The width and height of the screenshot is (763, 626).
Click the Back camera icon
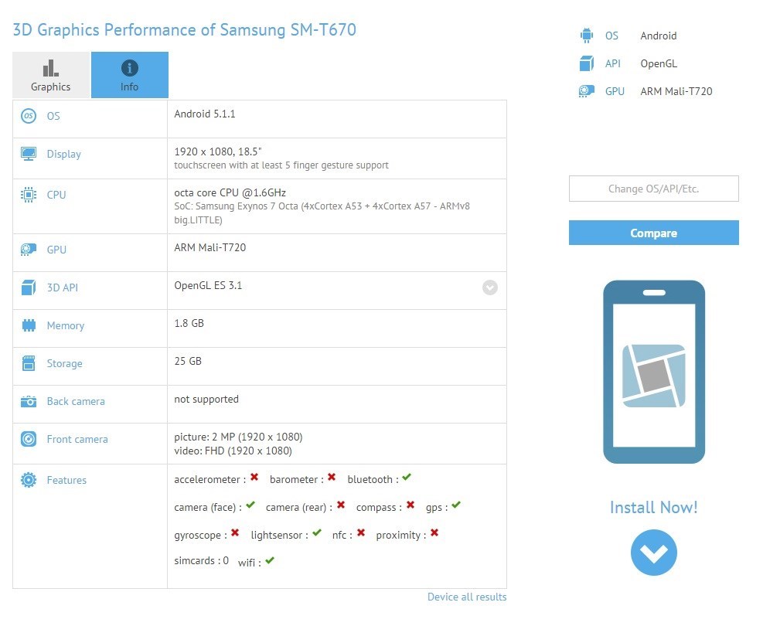tap(29, 401)
